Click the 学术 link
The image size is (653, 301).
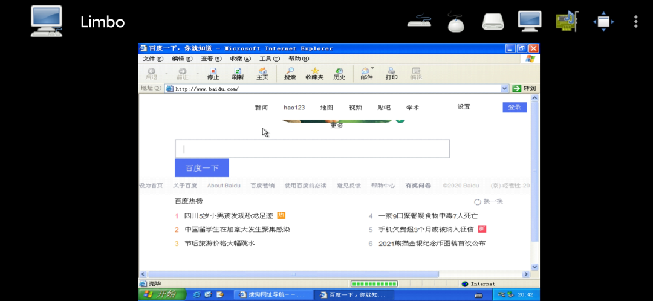click(413, 108)
